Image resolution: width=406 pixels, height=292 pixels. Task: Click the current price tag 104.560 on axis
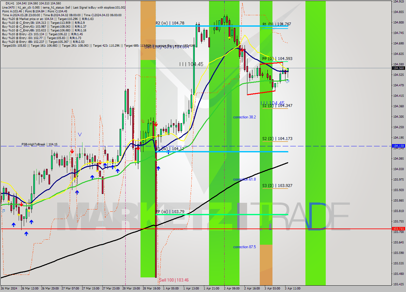click(399, 68)
